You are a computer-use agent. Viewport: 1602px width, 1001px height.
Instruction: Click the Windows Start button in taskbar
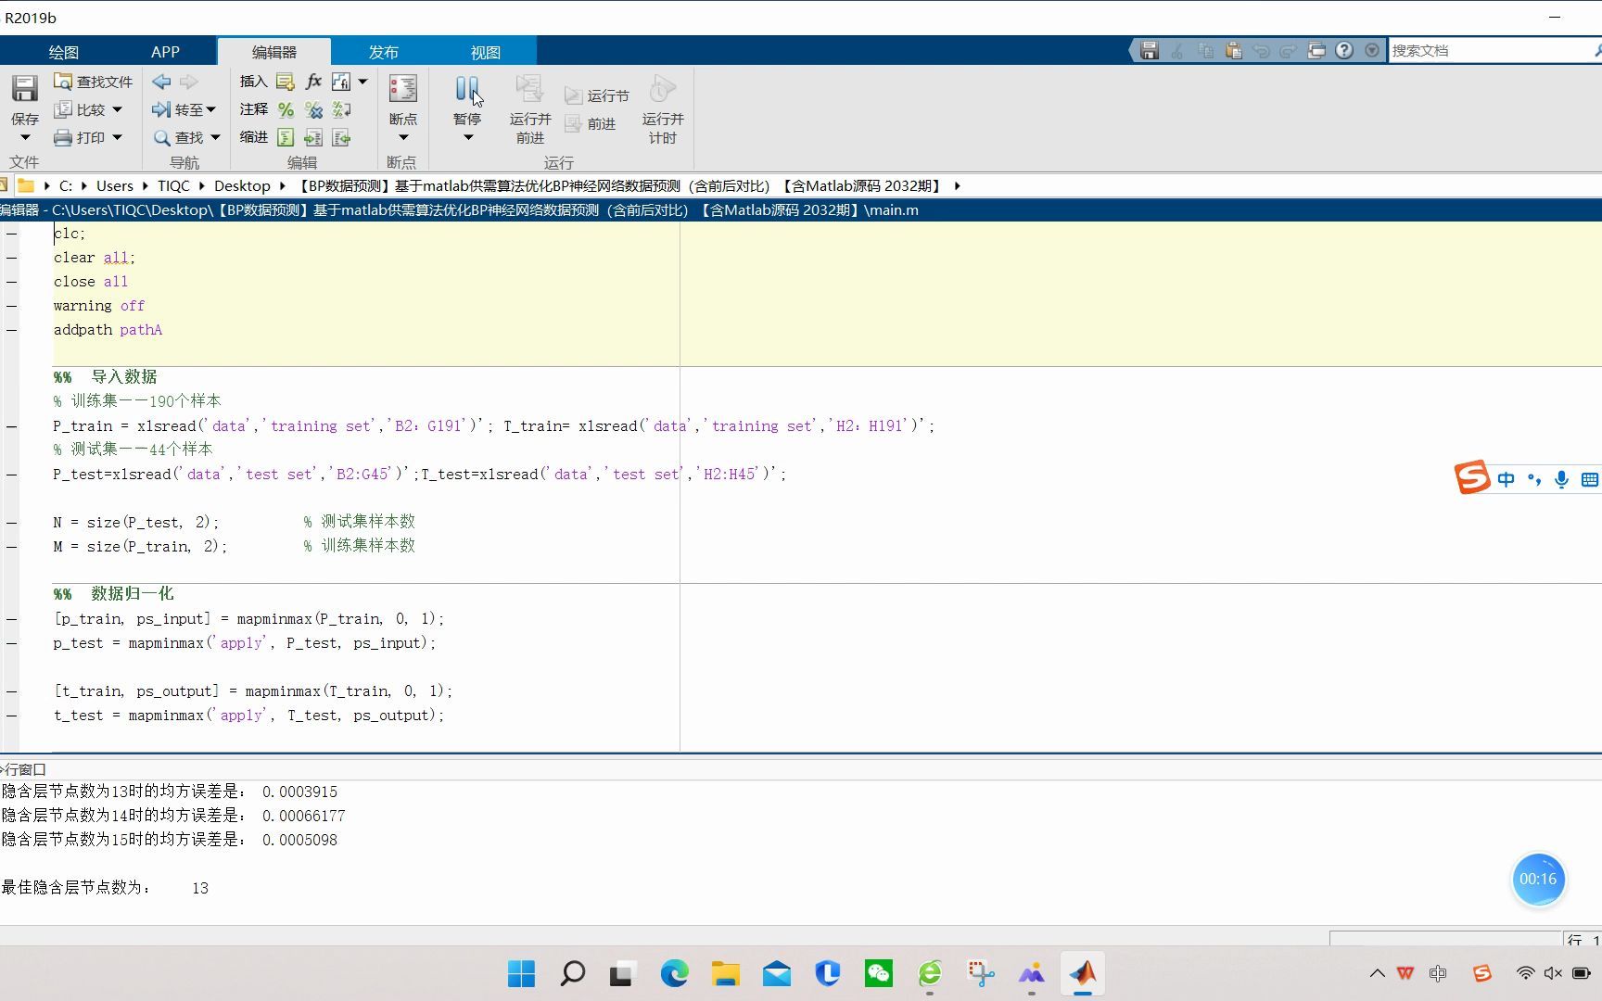pyautogui.click(x=522, y=974)
